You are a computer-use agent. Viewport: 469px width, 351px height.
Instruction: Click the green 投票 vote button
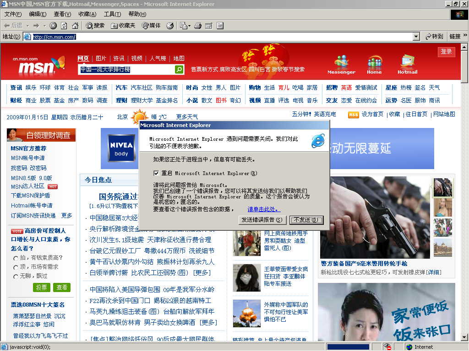pyautogui.click(x=41, y=287)
